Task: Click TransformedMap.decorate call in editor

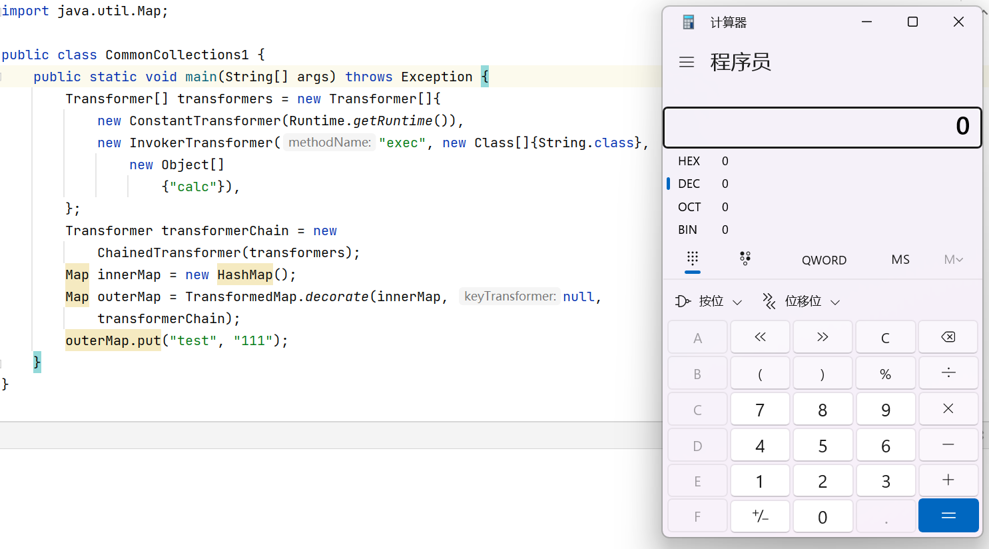Action: pyautogui.click(x=277, y=296)
